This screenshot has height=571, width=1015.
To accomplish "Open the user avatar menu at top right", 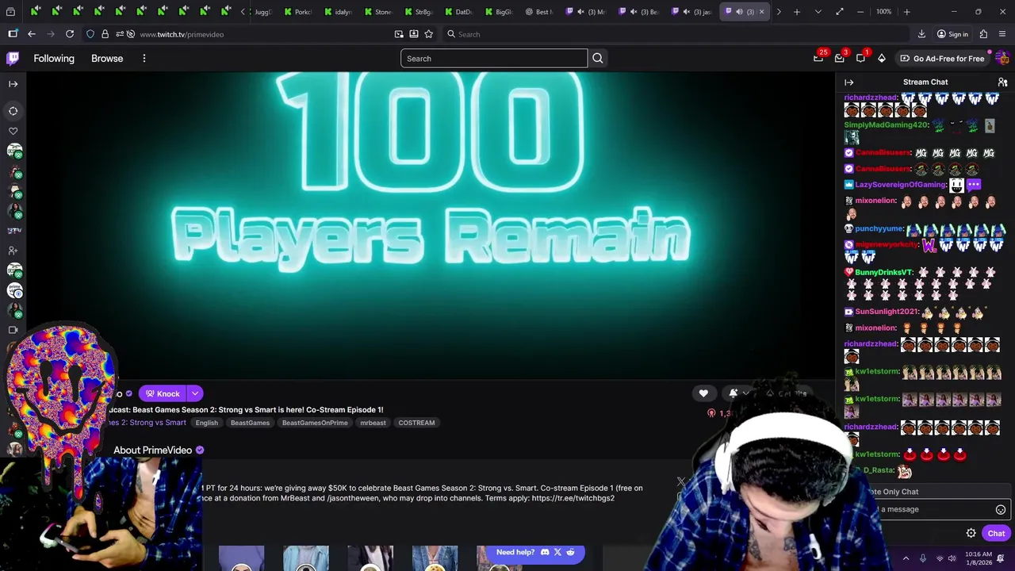I will pos(1002,58).
